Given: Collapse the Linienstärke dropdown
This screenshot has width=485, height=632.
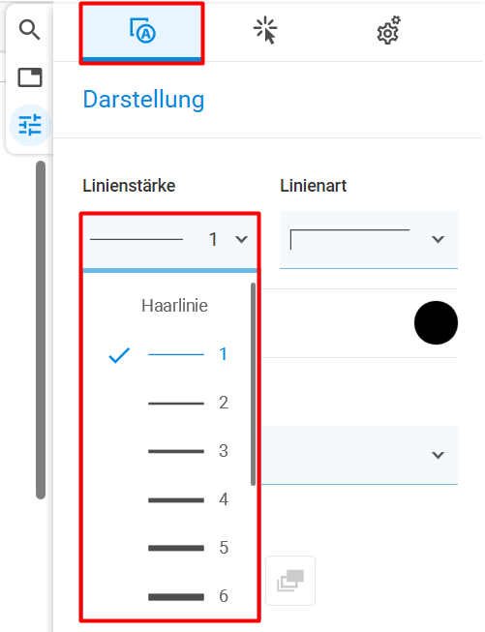Looking at the screenshot, I should click(169, 240).
